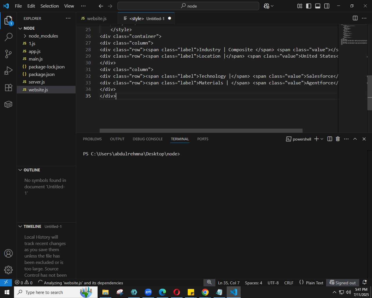
Task: Open the Extensions view
Action: 8,87
